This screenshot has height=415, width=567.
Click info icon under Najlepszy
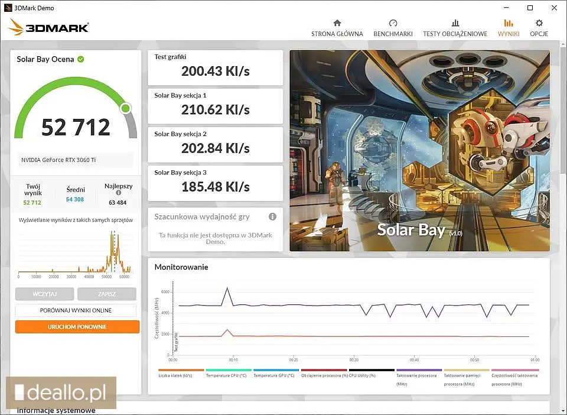(x=119, y=193)
